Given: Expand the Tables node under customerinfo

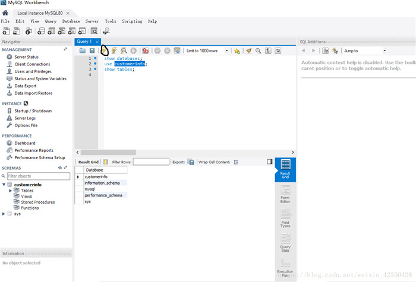Looking at the screenshot, I should click(11, 191).
